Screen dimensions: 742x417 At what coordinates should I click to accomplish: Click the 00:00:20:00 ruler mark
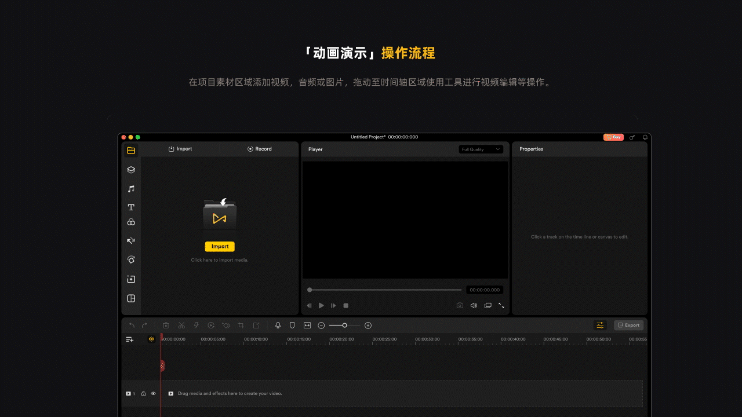[341, 339]
